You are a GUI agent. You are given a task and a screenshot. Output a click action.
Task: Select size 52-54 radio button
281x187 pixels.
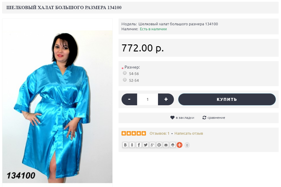click(x=125, y=80)
